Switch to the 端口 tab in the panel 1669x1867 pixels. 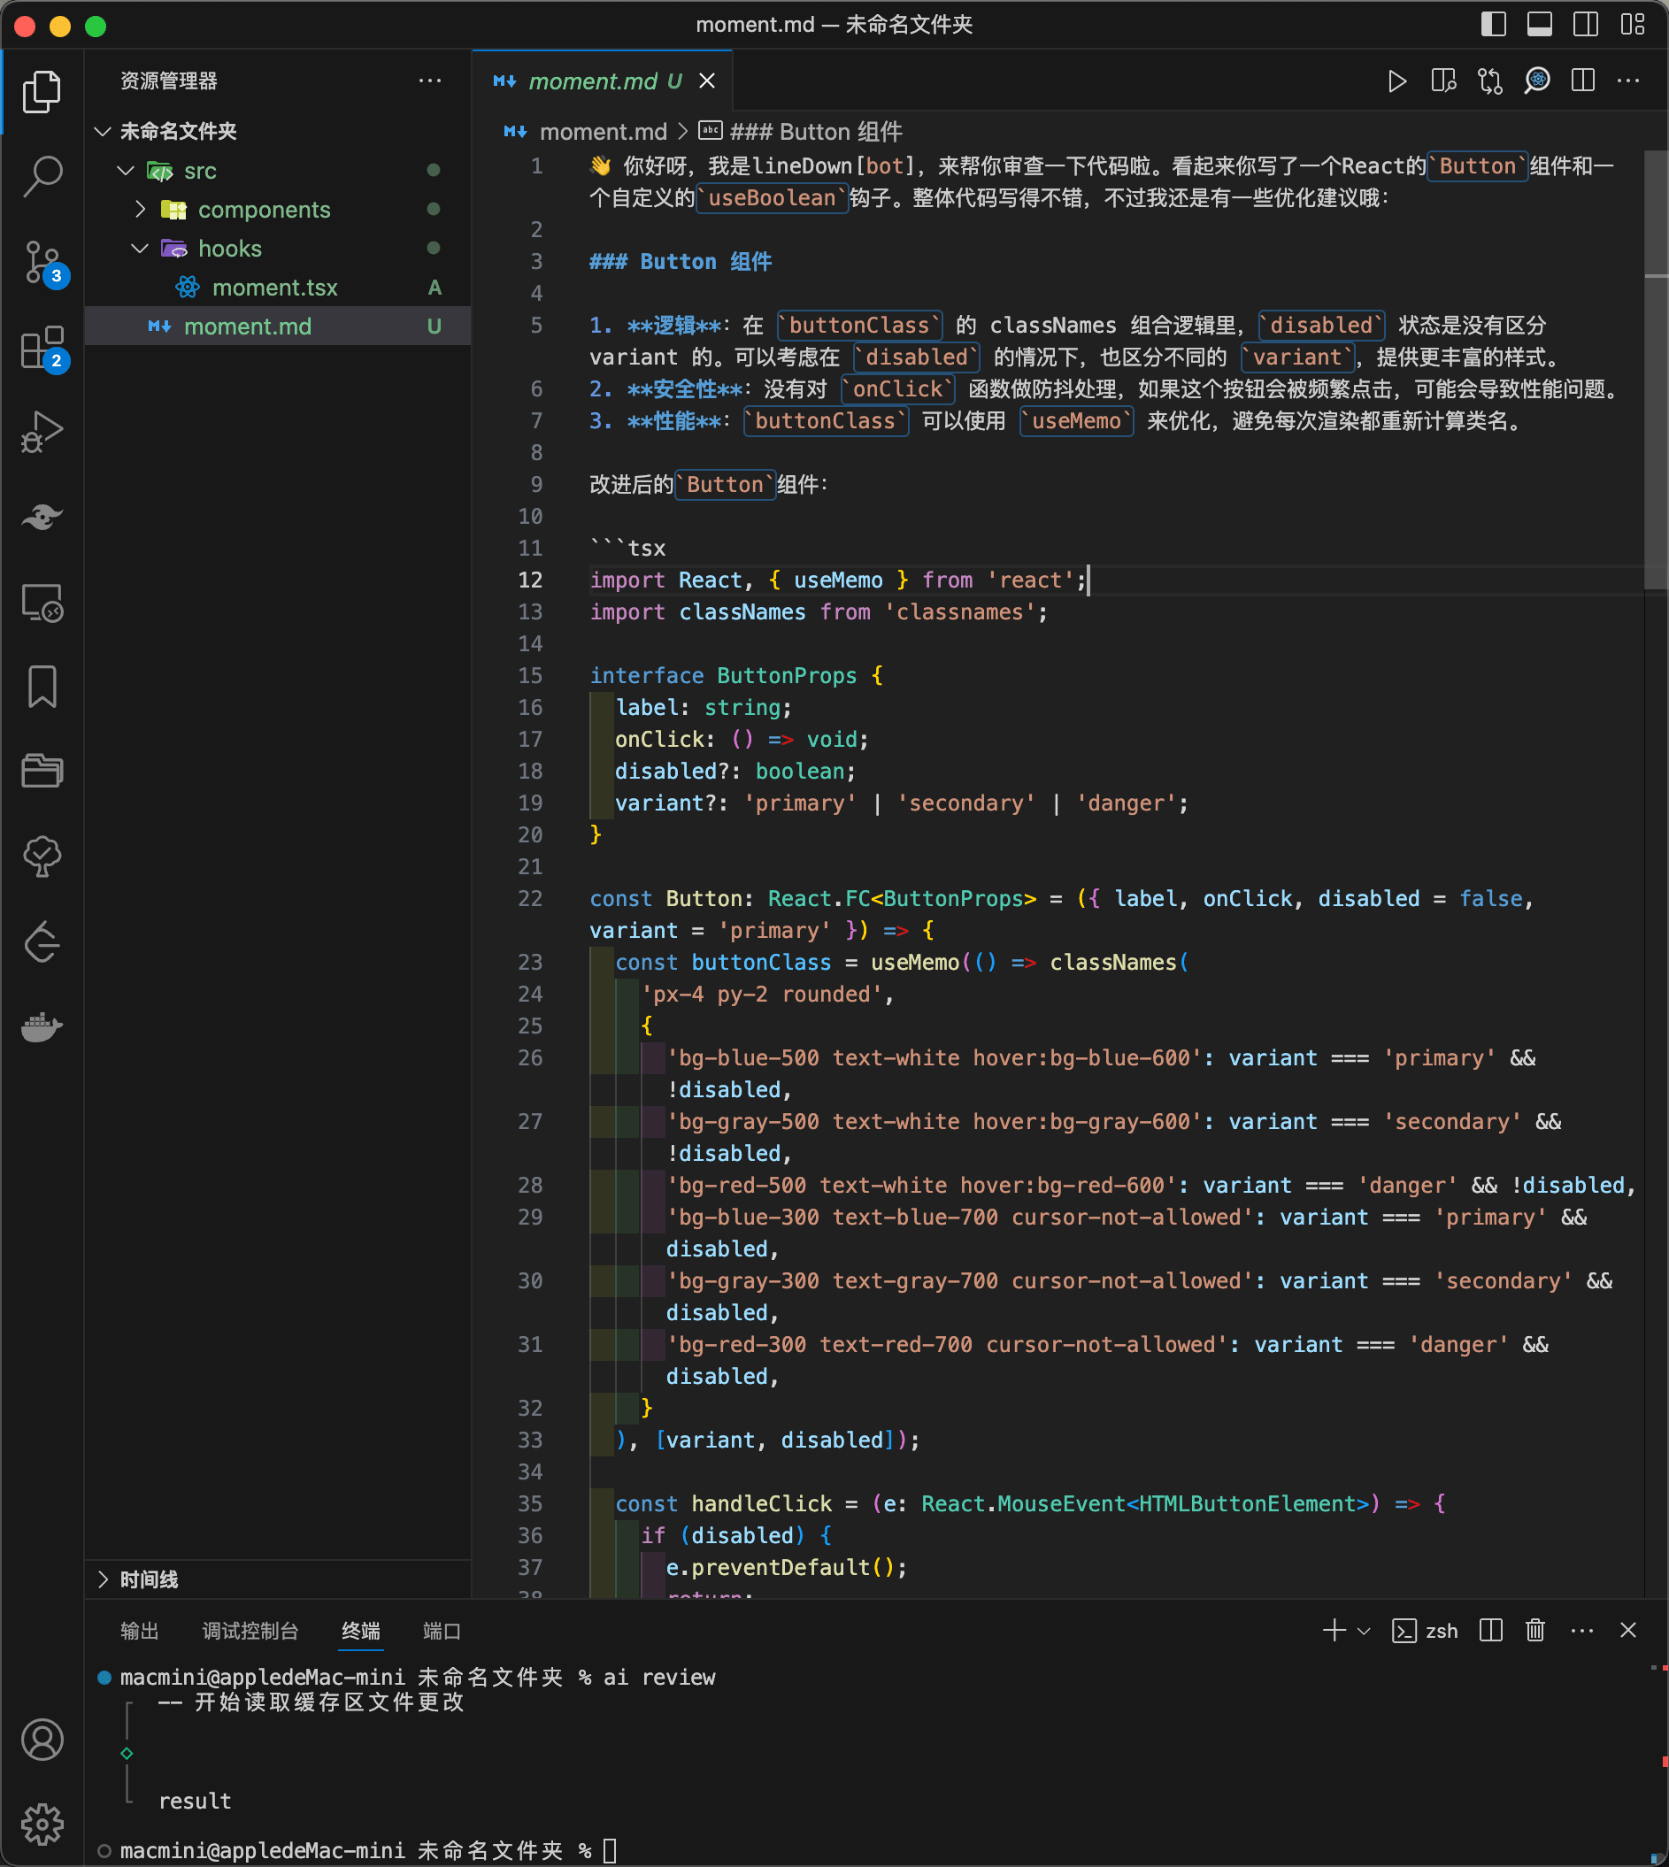point(440,1631)
